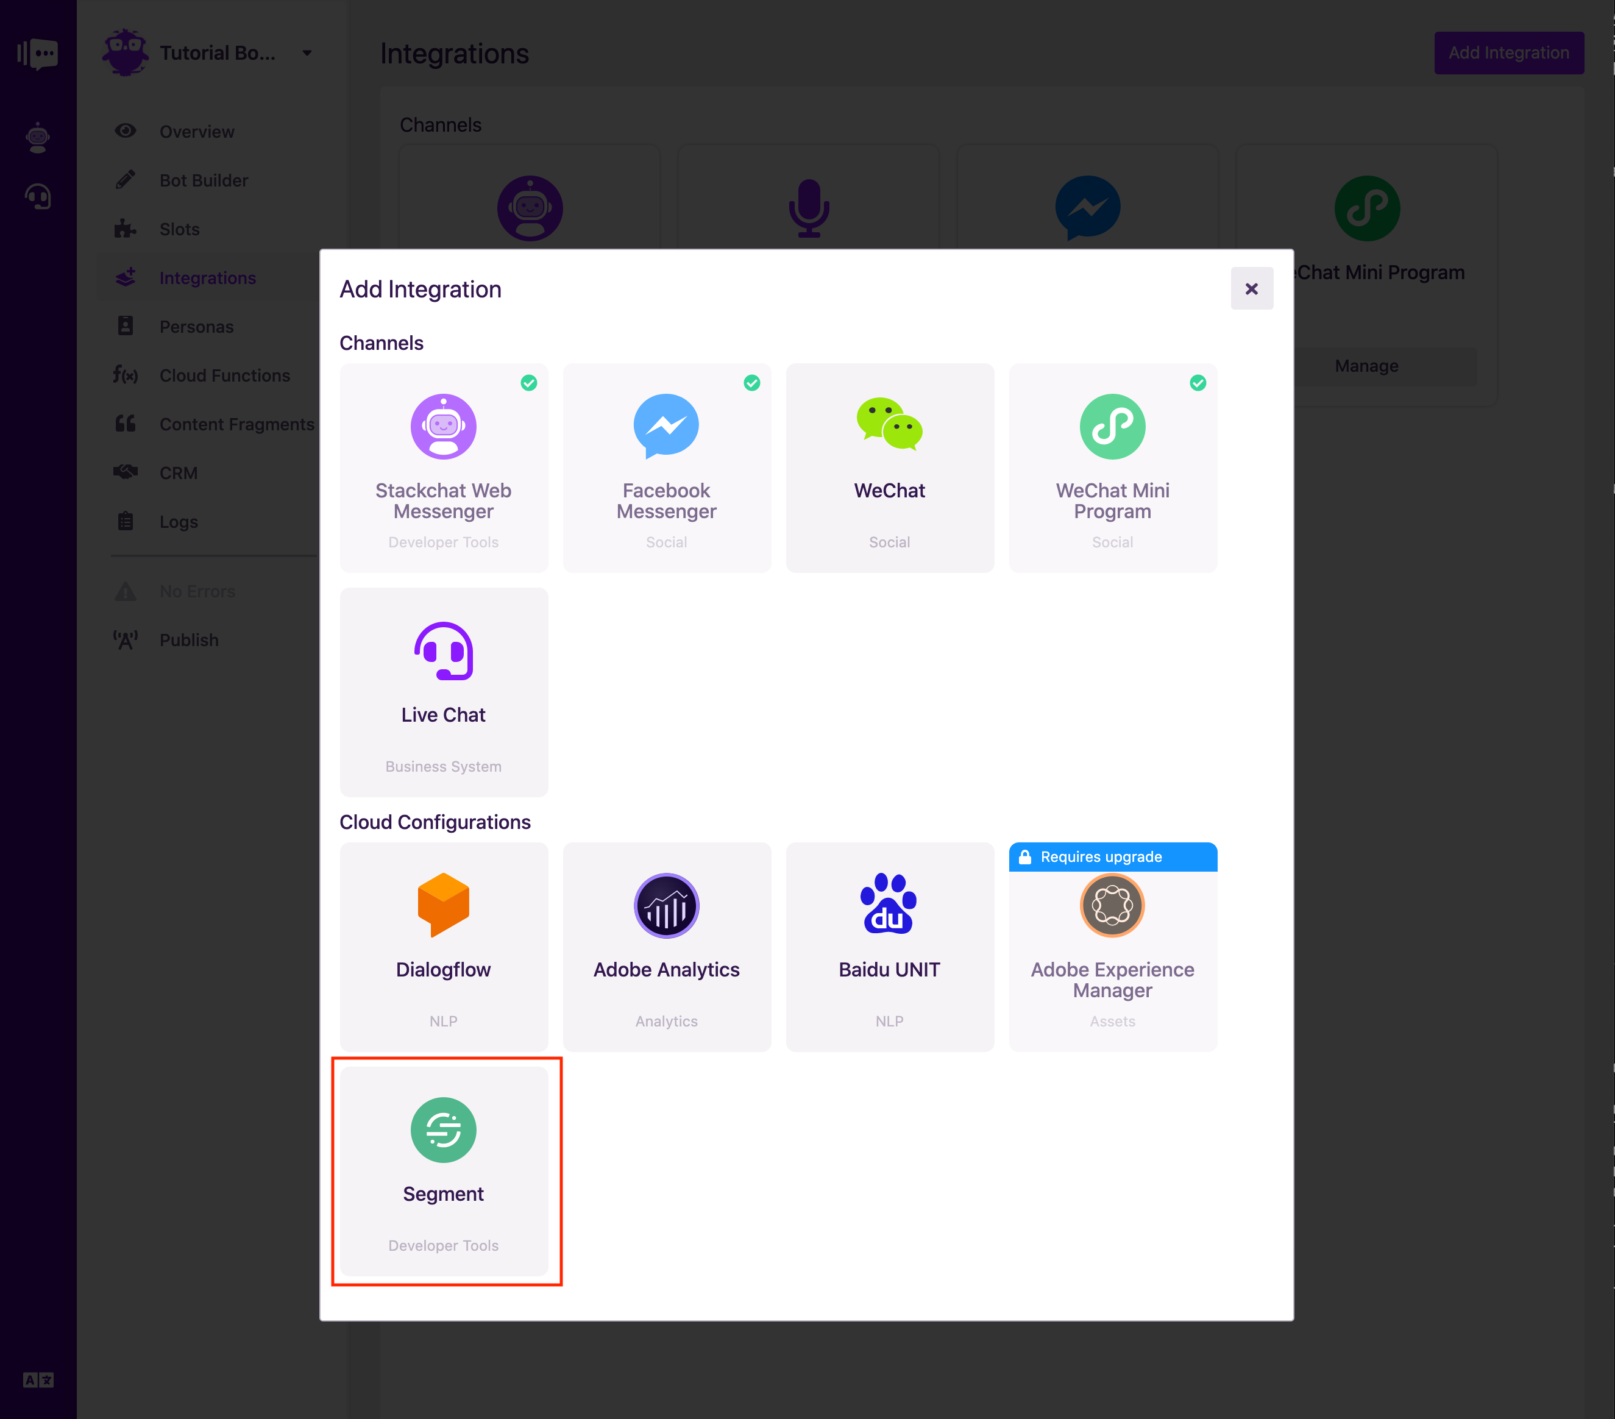The height and width of the screenshot is (1419, 1615).
Task: Close the Add Integration dialog
Action: [x=1252, y=288]
